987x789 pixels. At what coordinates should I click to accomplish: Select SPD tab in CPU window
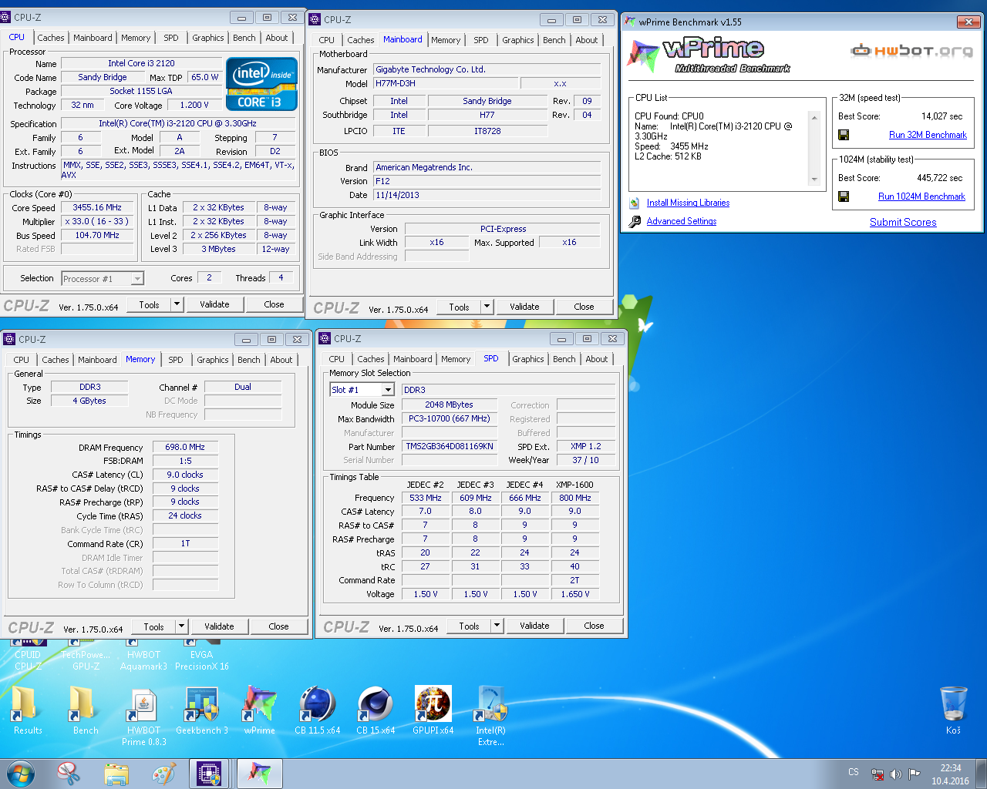[x=171, y=38]
